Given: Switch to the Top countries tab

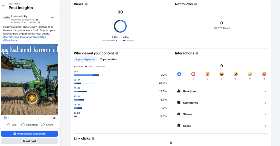Looking at the screenshot, I should 108,59.
